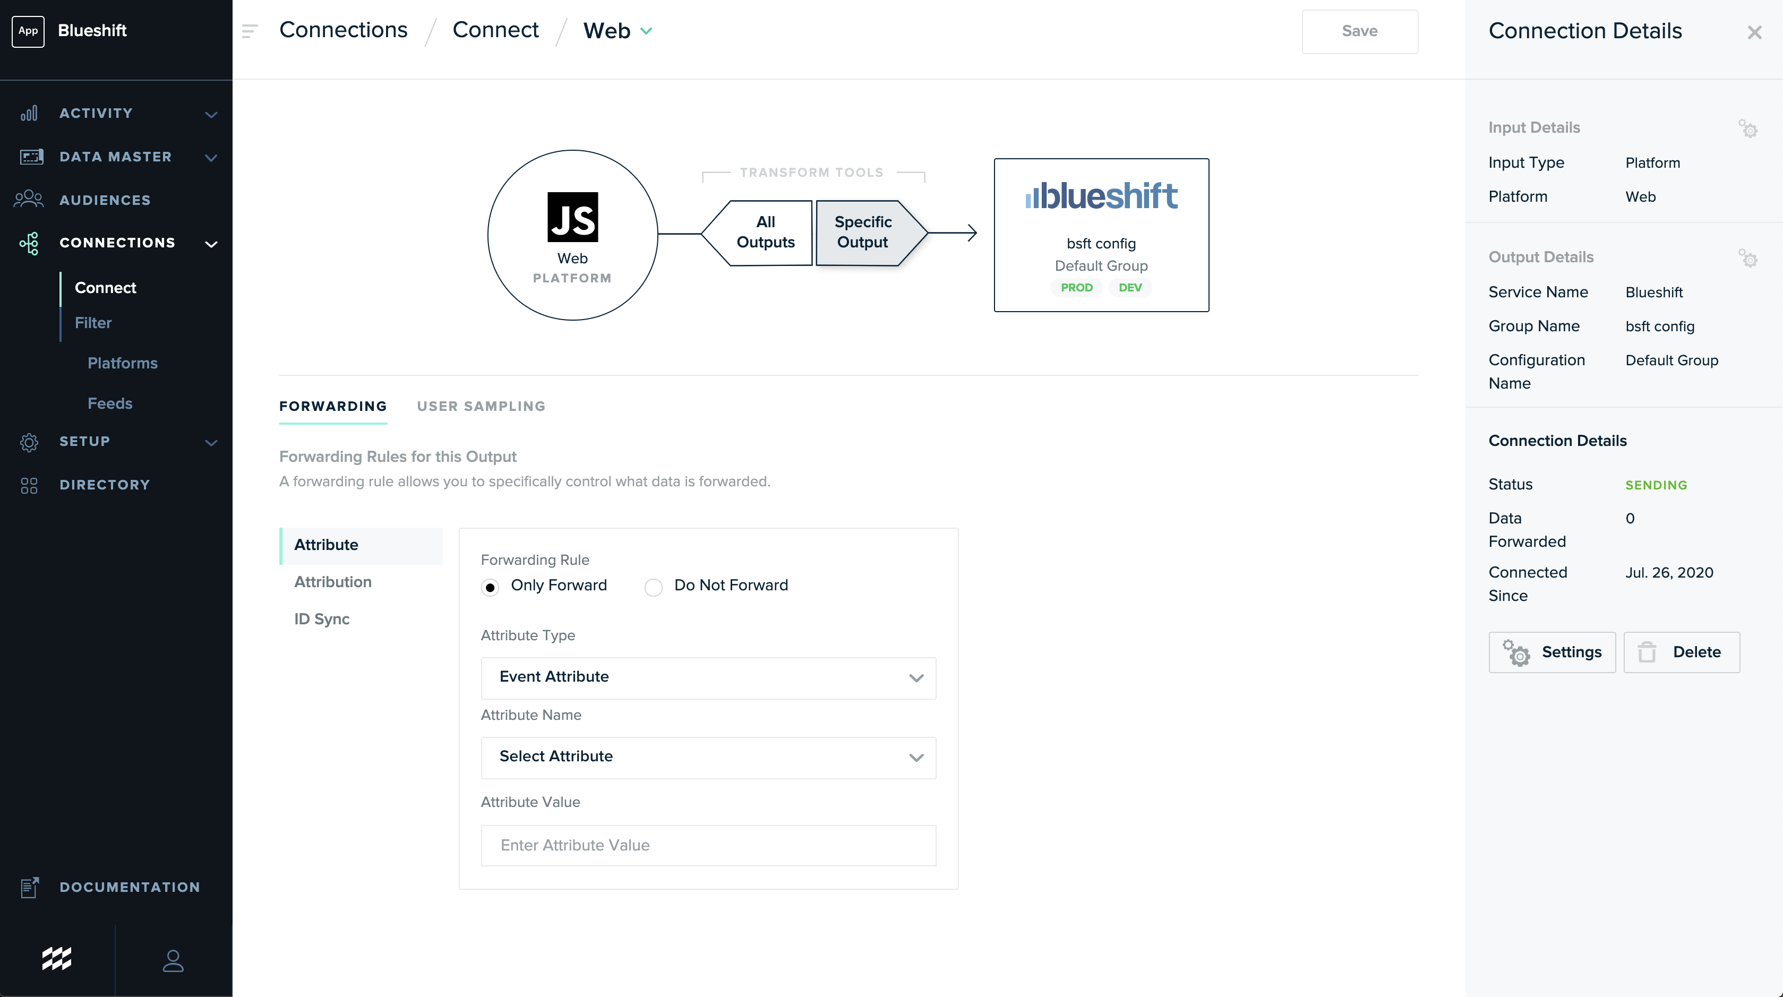
Task: Click the Settings button
Action: (1552, 652)
